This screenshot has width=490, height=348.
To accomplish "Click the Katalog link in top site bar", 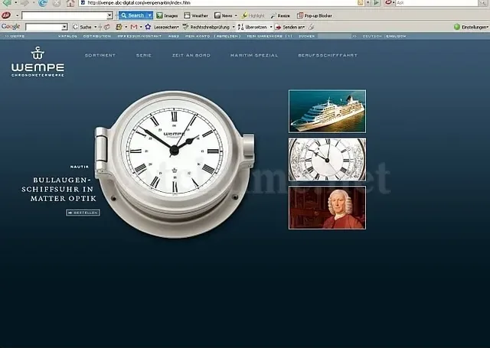I will [67, 36].
